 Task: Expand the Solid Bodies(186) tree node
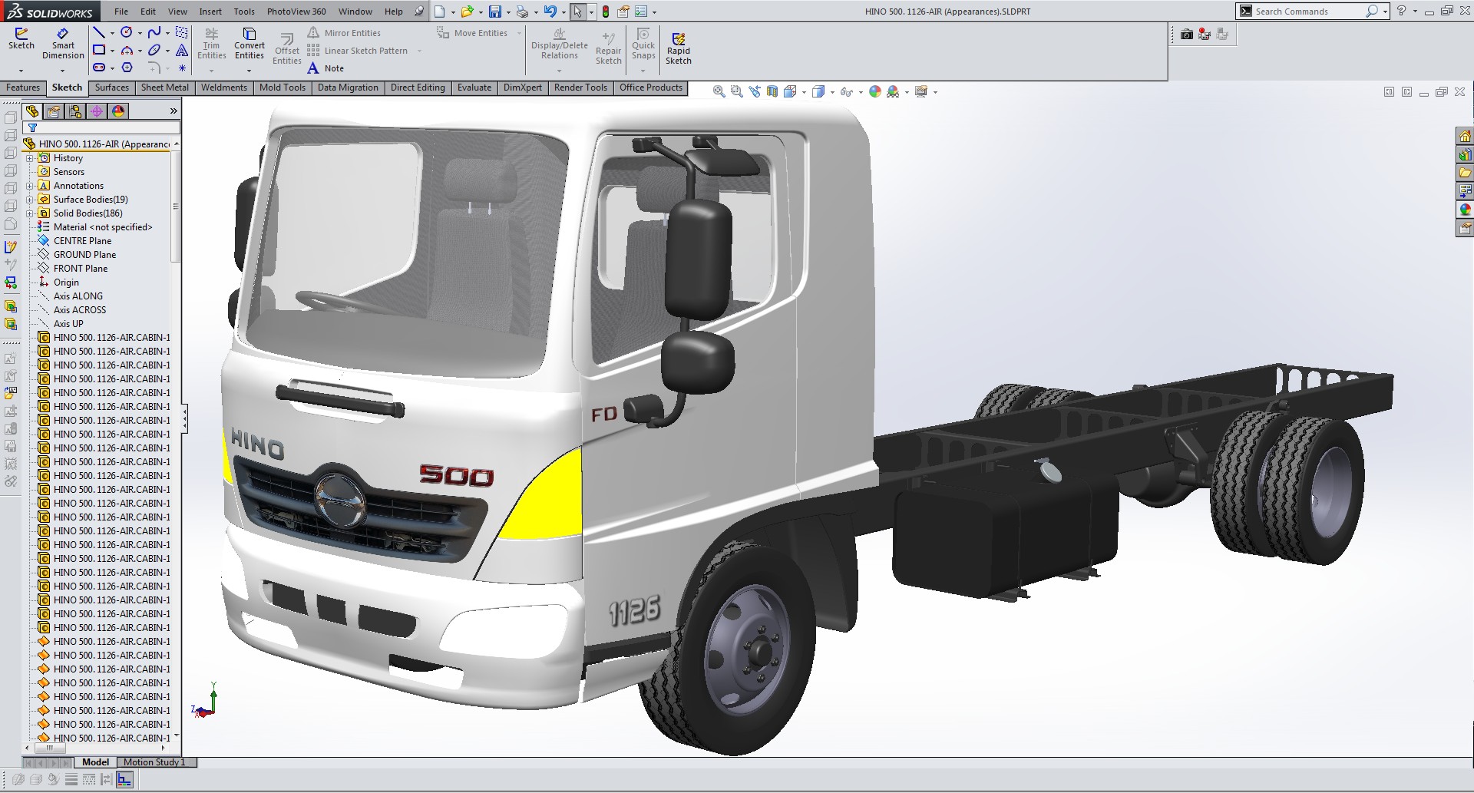pos(29,213)
